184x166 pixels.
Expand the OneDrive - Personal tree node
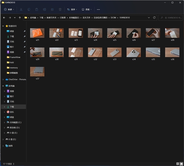(x=3, y=79)
